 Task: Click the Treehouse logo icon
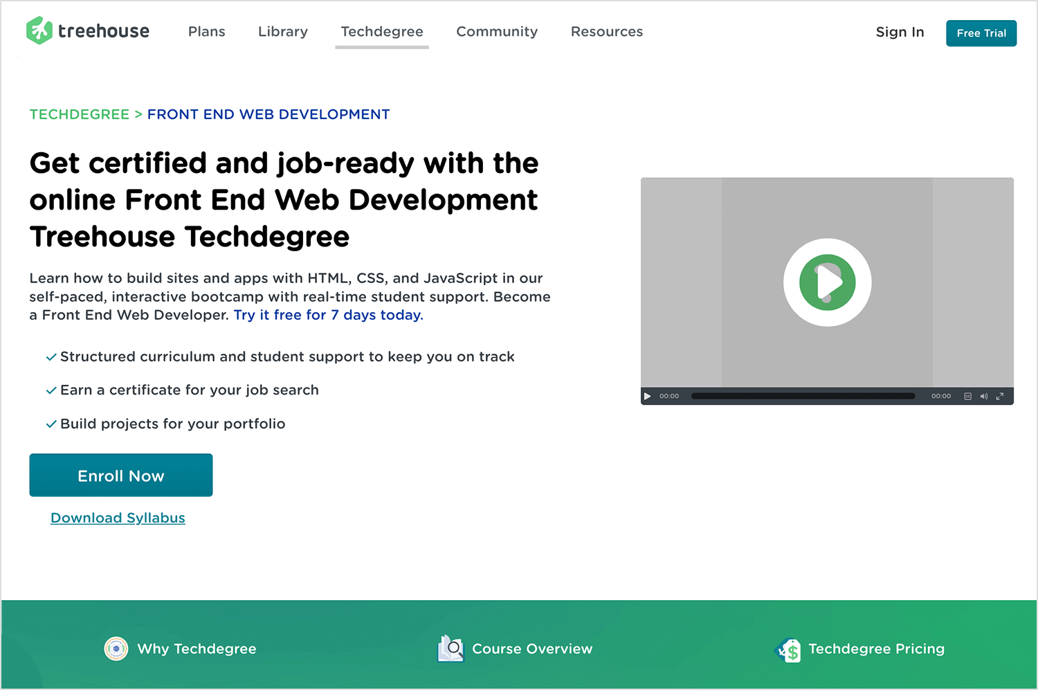[39, 31]
